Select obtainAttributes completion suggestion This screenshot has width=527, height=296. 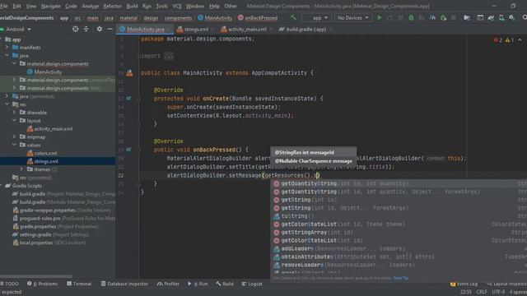pos(399,257)
